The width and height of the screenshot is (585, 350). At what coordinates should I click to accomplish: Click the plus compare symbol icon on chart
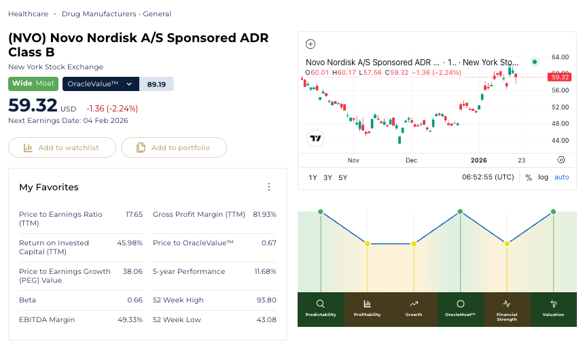[311, 44]
